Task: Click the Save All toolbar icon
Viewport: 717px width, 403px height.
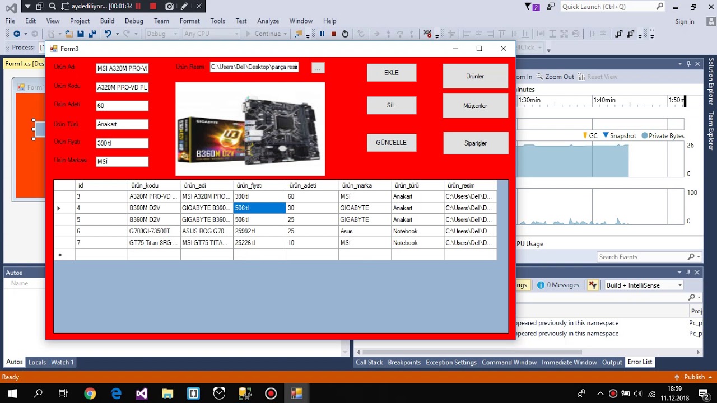Action: click(91, 34)
